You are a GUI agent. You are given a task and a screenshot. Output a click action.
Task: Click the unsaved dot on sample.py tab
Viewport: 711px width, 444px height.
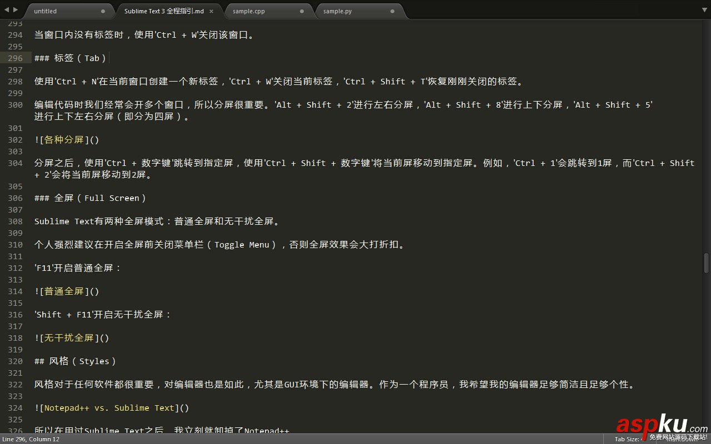(392, 11)
